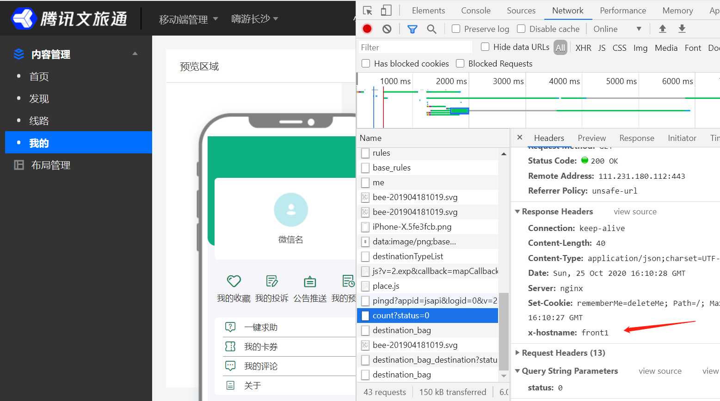720x401 pixels.
Task: Open the network search magnifier
Action: pyautogui.click(x=432, y=28)
